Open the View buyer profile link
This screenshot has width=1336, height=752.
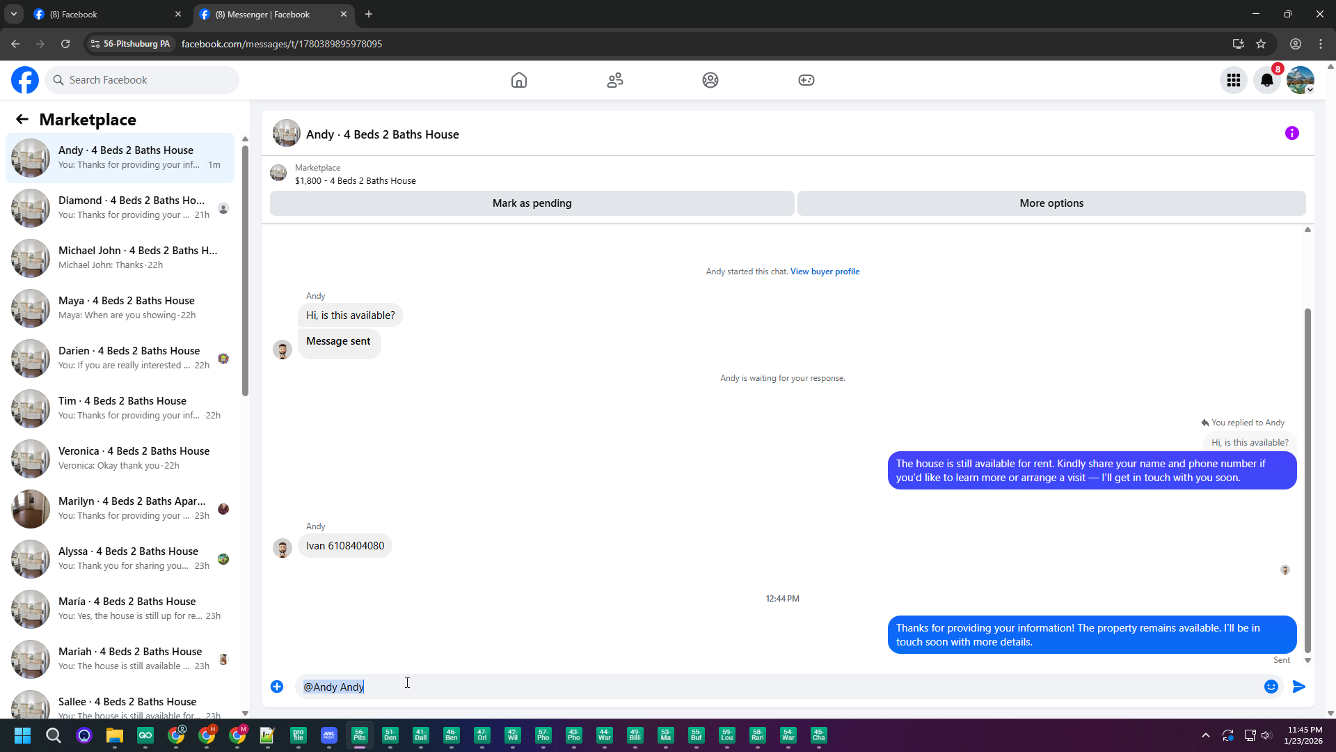pyautogui.click(x=825, y=272)
